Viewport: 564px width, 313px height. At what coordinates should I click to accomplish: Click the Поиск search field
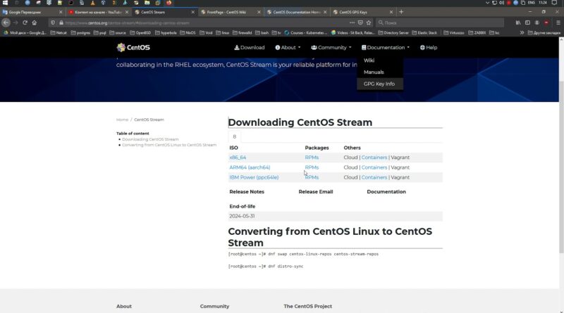(x=439, y=23)
